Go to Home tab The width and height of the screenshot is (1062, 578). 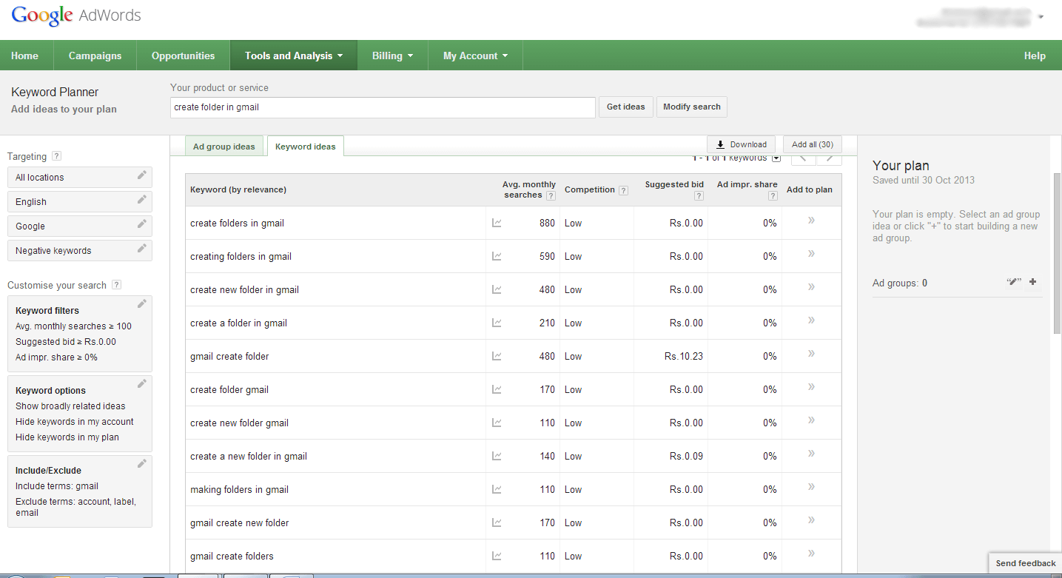[x=24, y=56]
